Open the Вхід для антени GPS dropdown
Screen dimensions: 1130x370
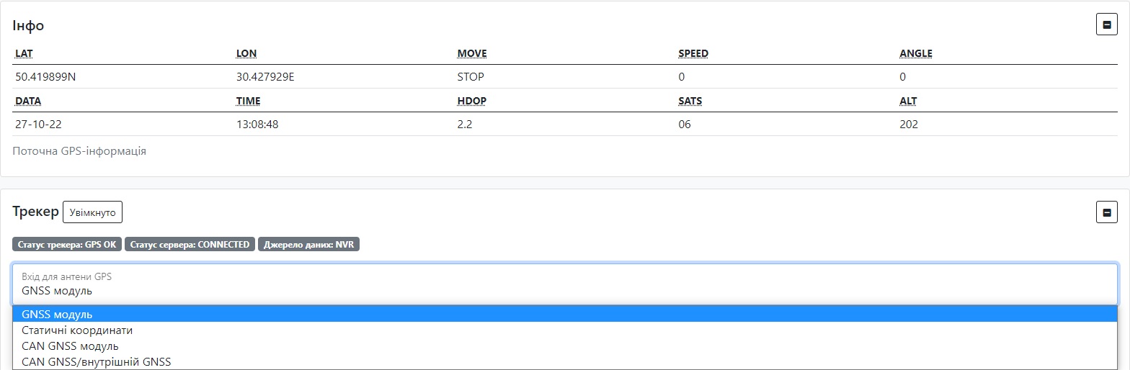pyautogui.click(x=565, y=284)
